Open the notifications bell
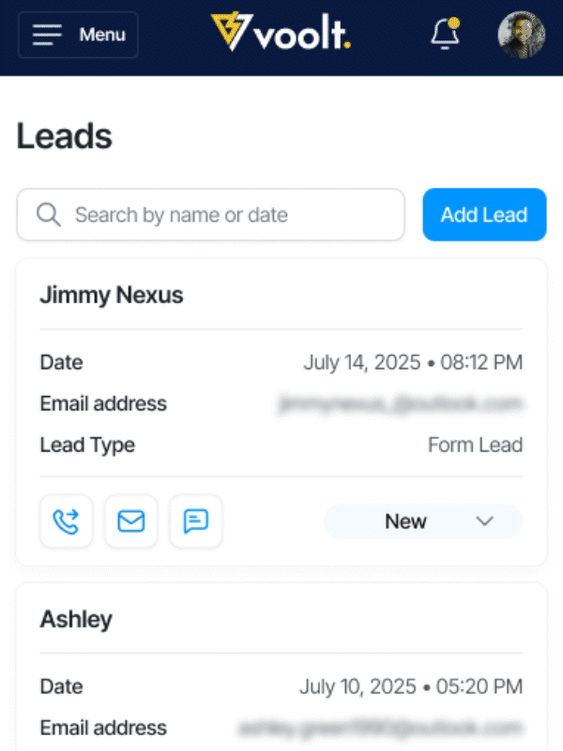This screenshot has width=563, height=751. click(x=444, y=35)
